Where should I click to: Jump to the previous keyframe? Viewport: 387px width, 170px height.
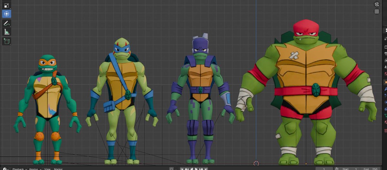coord(187,169)
